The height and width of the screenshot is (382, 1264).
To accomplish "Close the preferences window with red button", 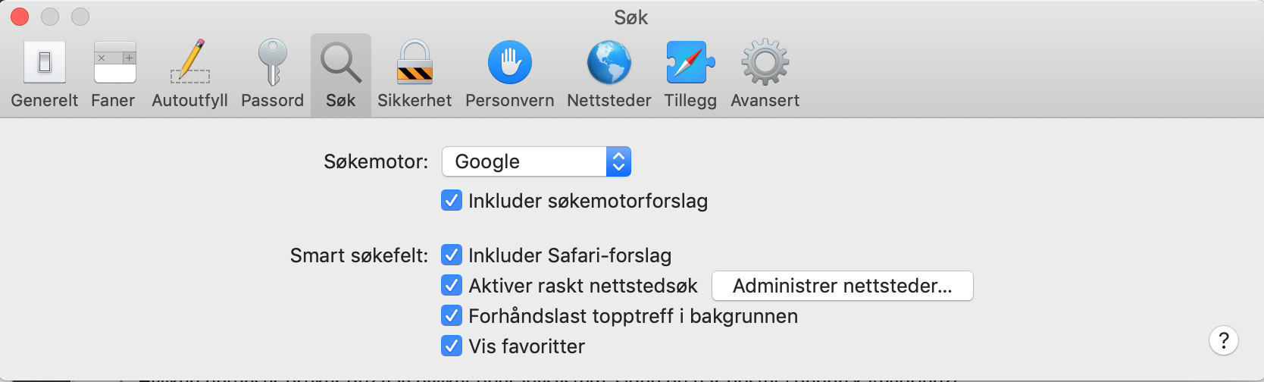I will coord(20,16).
